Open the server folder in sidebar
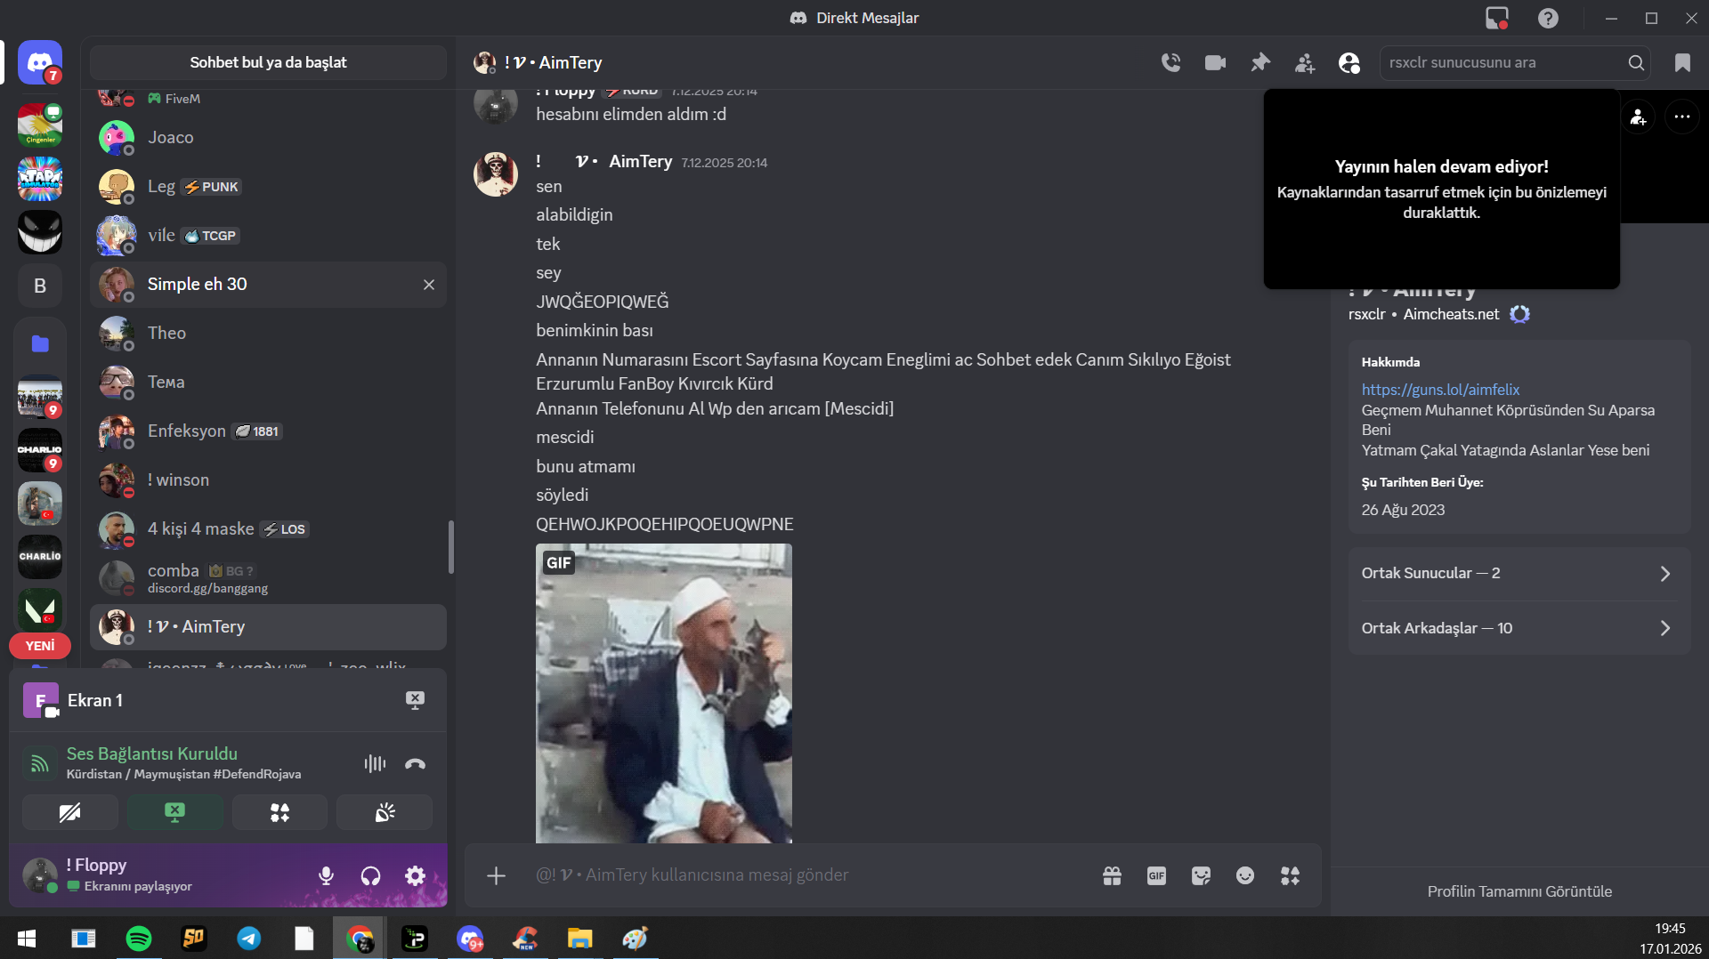This screenshot has height=959, width=1709. (x=40, y=343)
